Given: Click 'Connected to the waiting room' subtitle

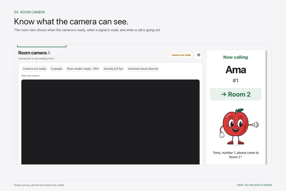Looking at the screenshot, I should 36,59.
